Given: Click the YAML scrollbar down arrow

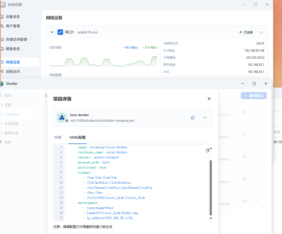Looking at the screenshot, I should pyautogui.click(x=211, y=219).
